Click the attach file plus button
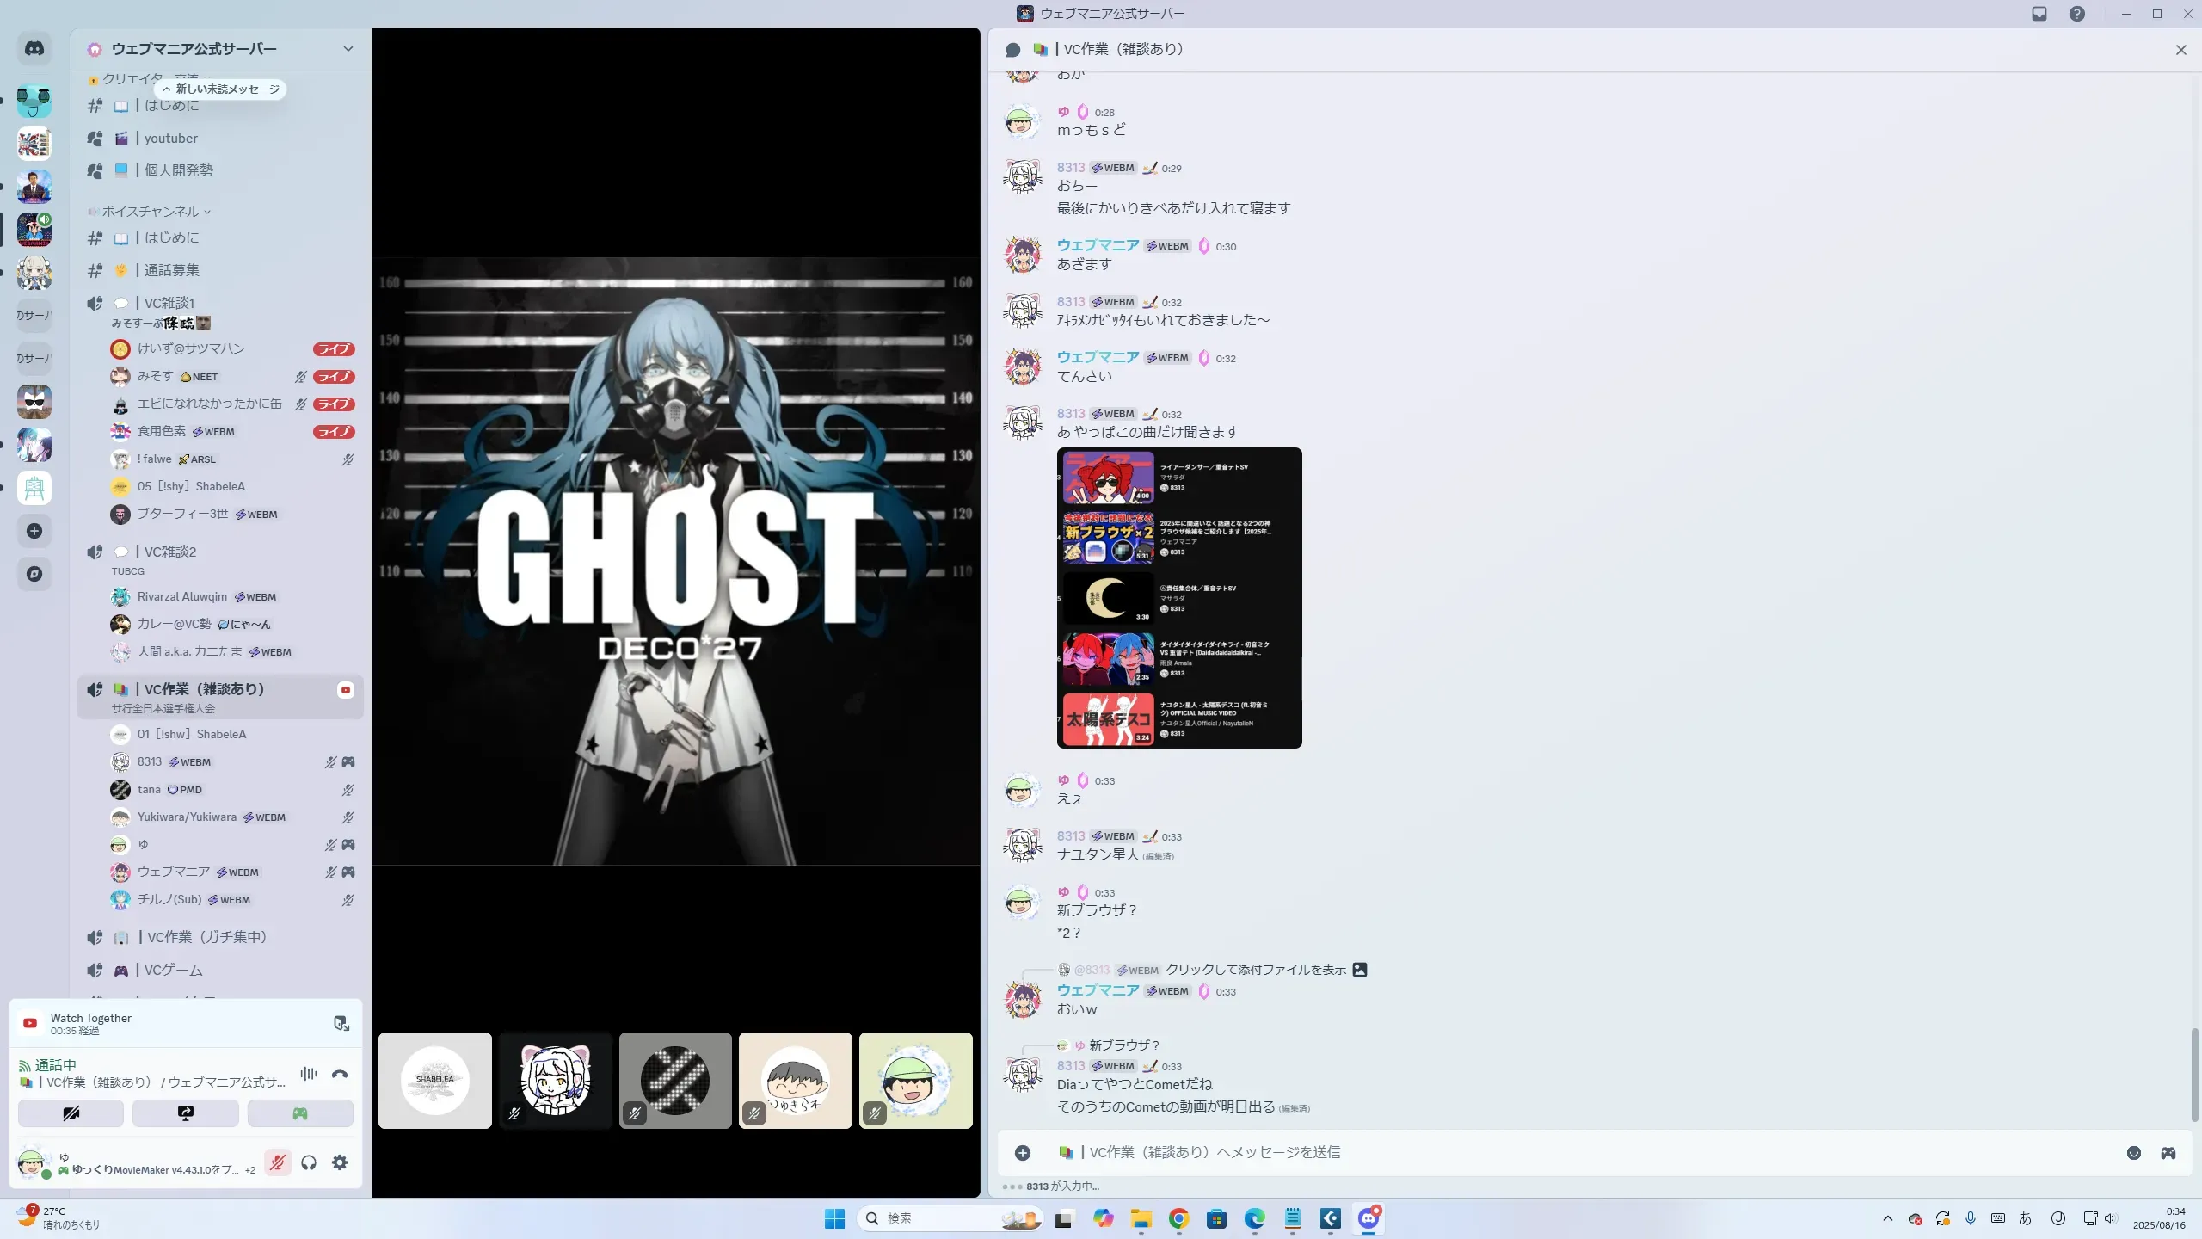Screen dimensions: 2202x1239 click(1023, 1153)
